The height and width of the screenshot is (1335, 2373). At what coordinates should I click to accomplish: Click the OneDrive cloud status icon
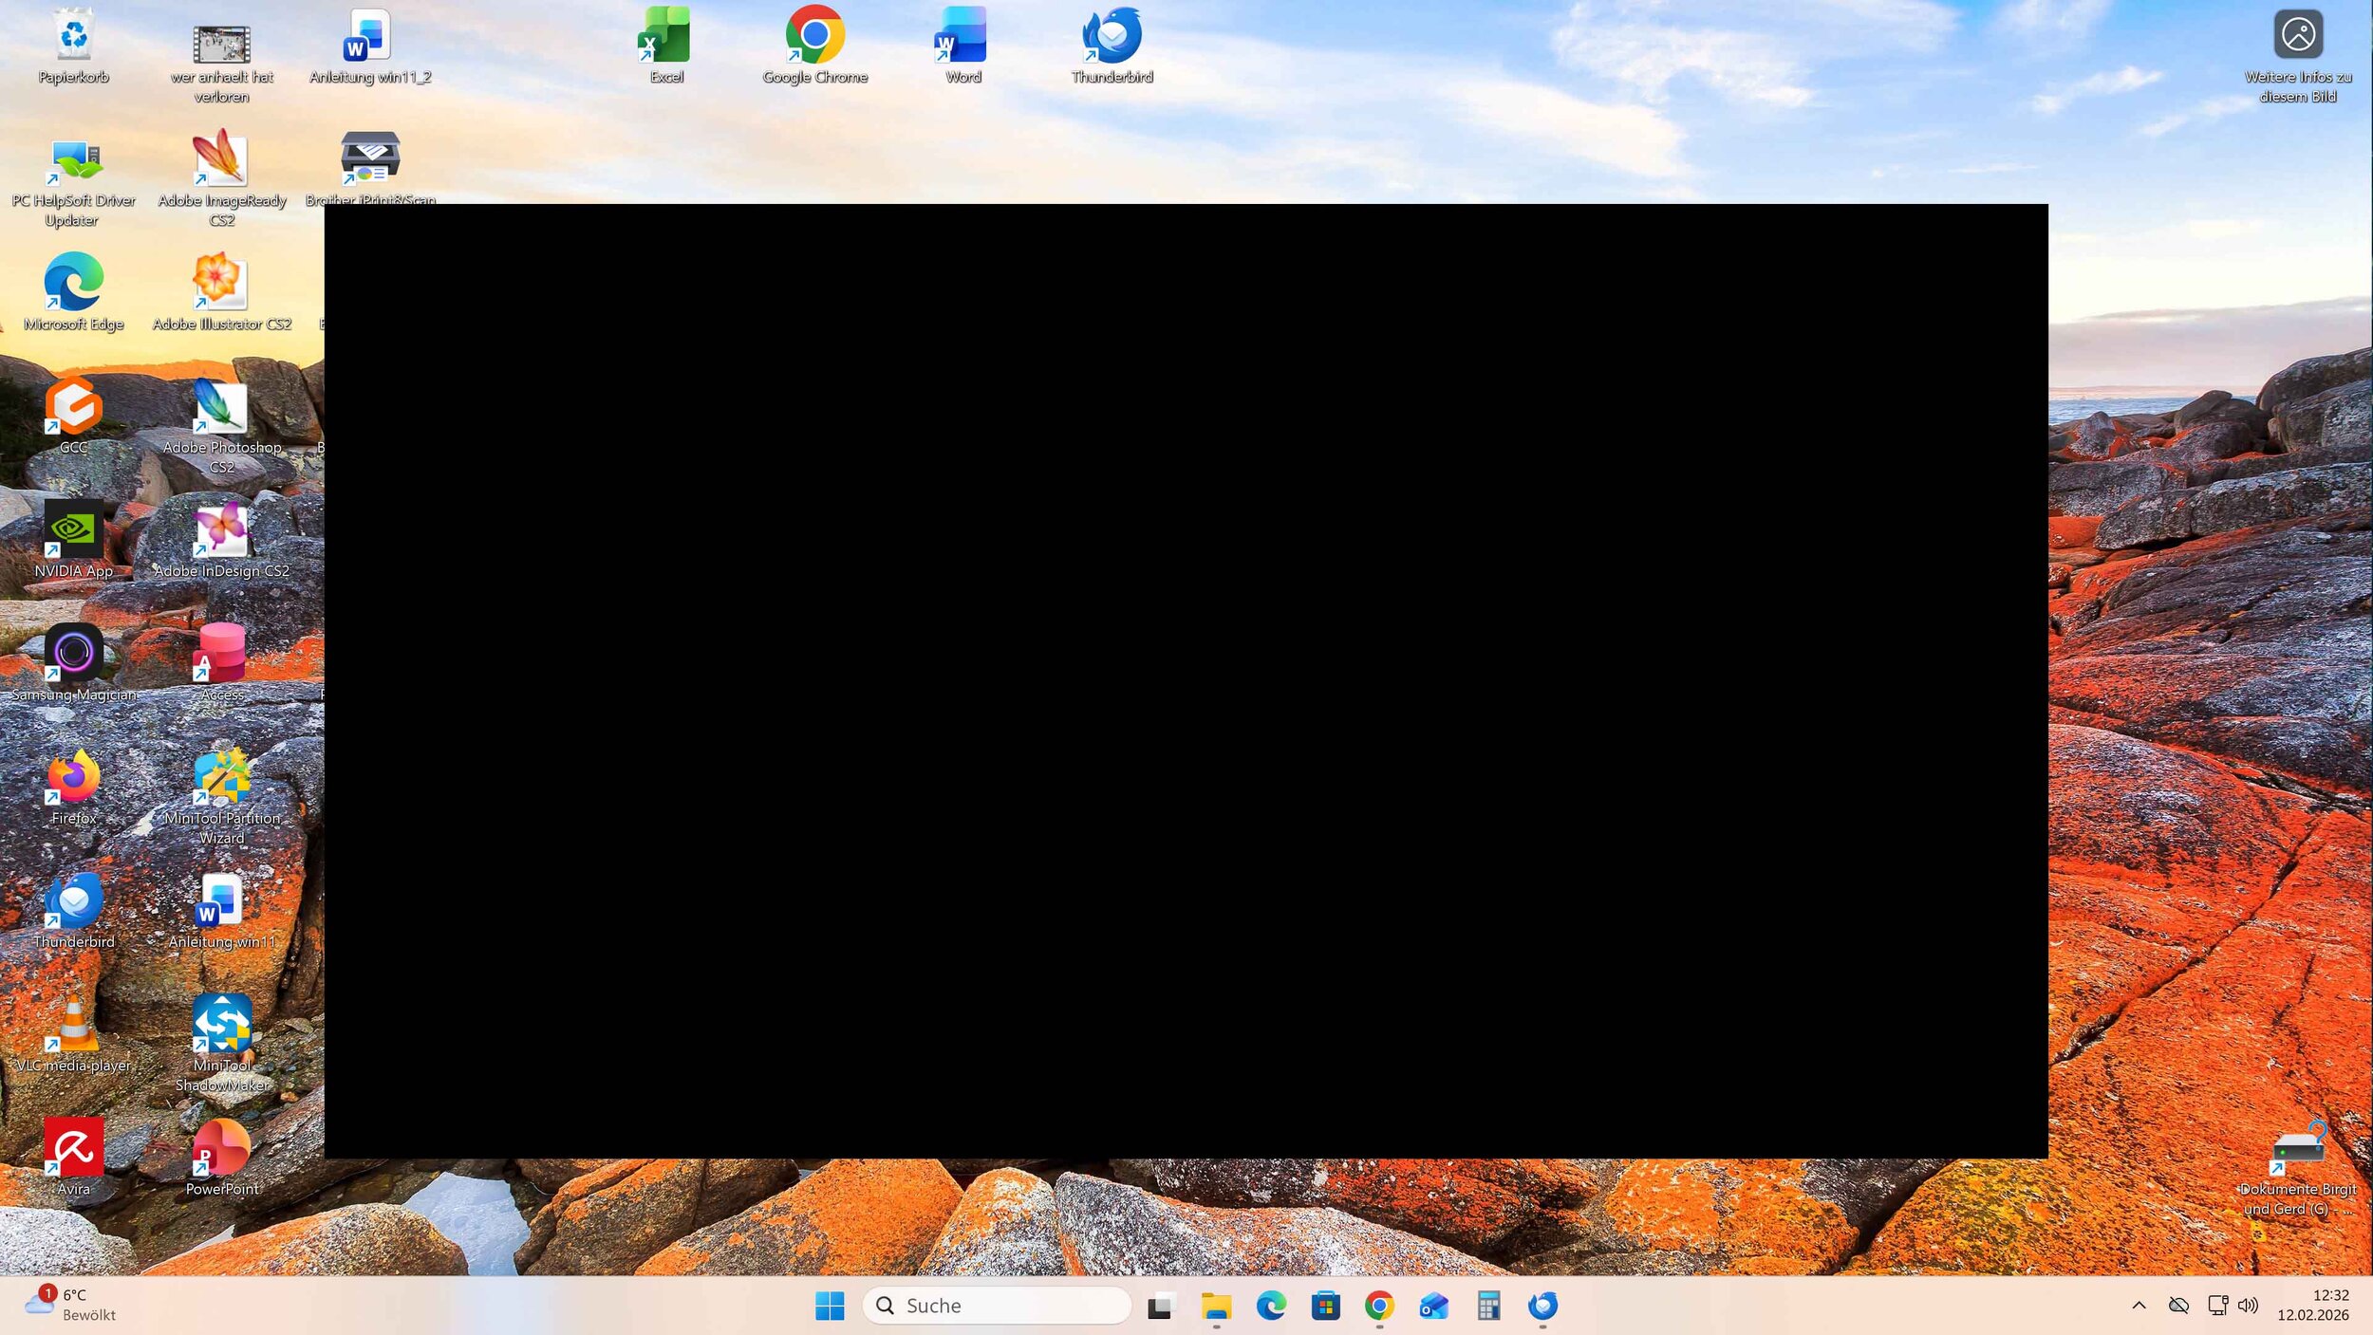(x=2179, y=1305)
